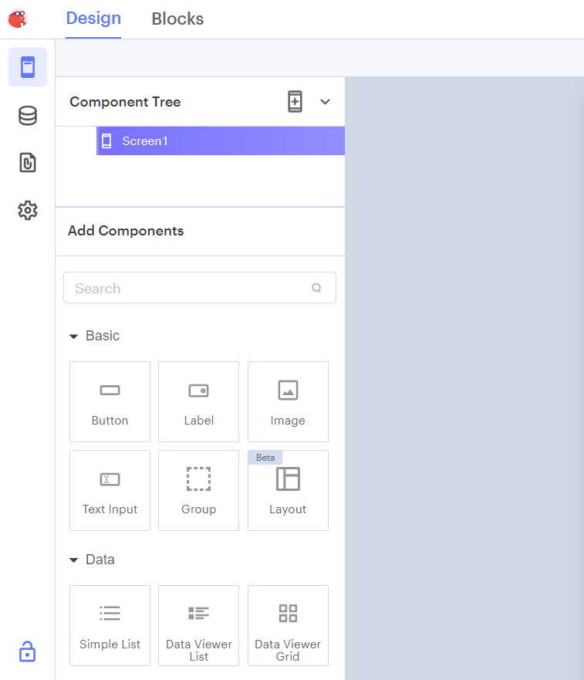Add a Label component
The width and height of the screenshot is (584, 680).
coord(198,401)
